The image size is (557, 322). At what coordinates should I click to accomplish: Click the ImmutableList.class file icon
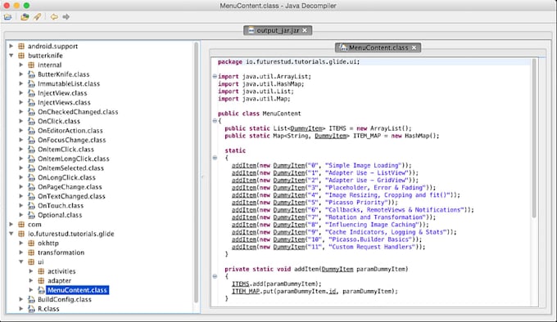tap(31, 83)
